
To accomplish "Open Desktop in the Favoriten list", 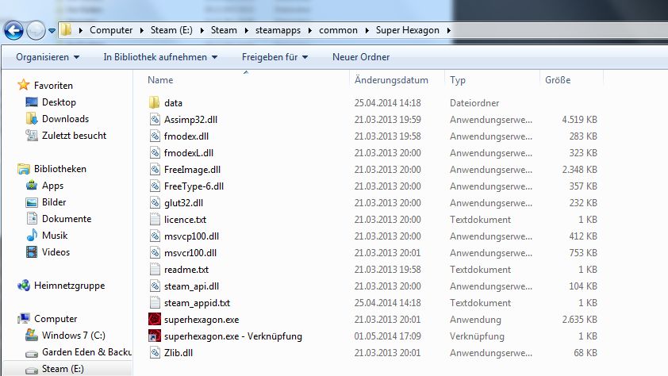I will (x=59, y=102).
